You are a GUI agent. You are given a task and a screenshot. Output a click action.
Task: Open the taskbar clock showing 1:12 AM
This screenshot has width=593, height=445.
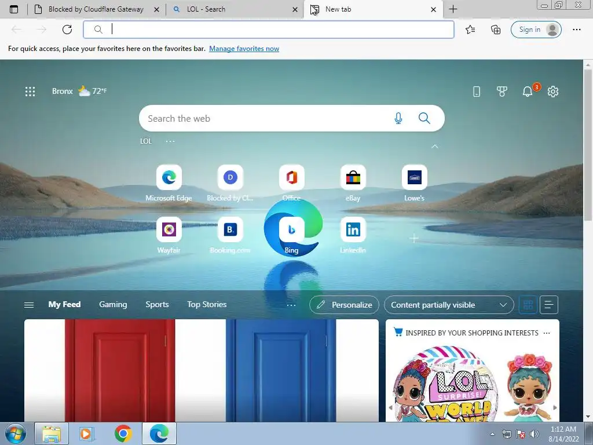click(x=563, y=434)
